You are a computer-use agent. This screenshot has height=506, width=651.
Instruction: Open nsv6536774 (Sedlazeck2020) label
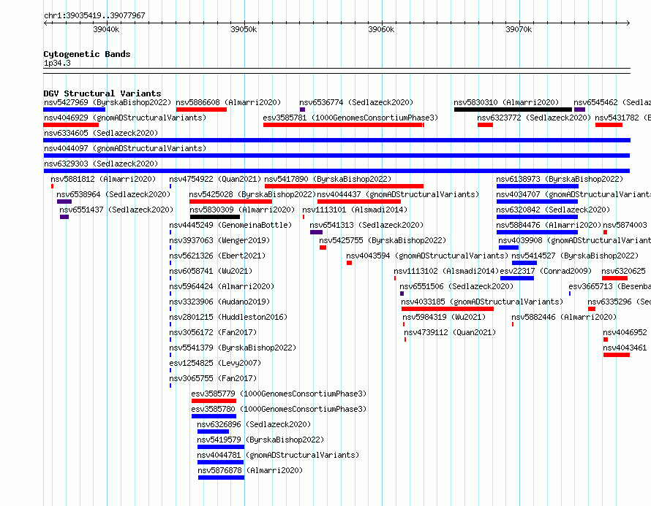pos(356,102)
